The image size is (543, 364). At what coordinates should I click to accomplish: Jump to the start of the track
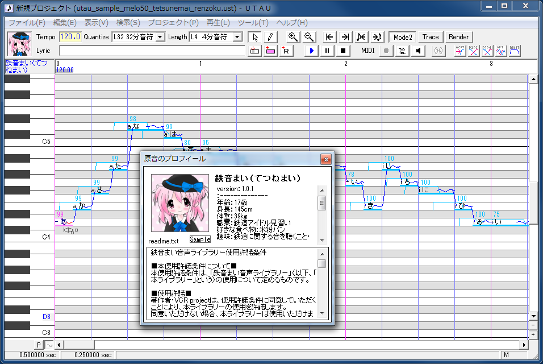tap(329, 37)
